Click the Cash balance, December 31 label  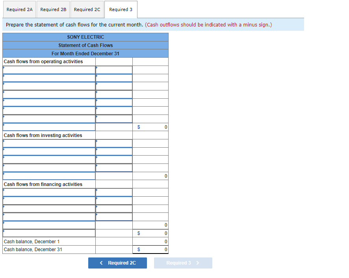[x=33, y=250]
